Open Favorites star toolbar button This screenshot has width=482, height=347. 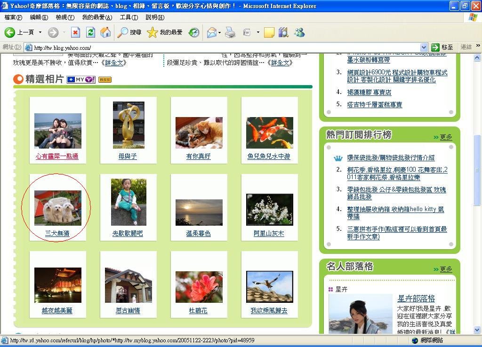pos(165,32)
